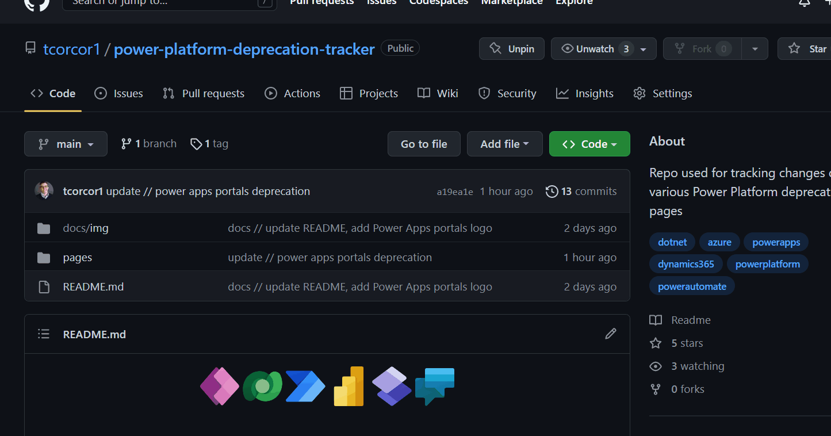The width and height of the screenshot is (831, 436).
Task: Click the powerautomate topic tag
Action: (692, 286)
